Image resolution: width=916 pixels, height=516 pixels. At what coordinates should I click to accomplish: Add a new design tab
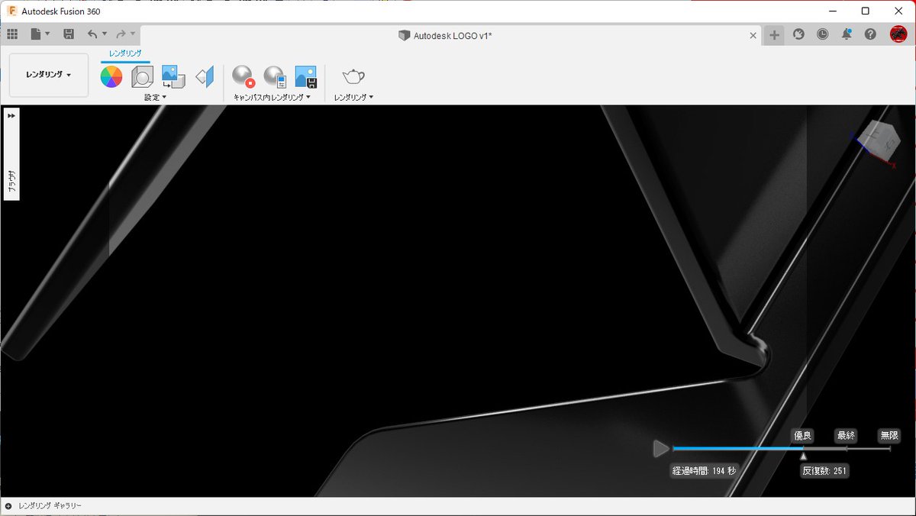774,35
